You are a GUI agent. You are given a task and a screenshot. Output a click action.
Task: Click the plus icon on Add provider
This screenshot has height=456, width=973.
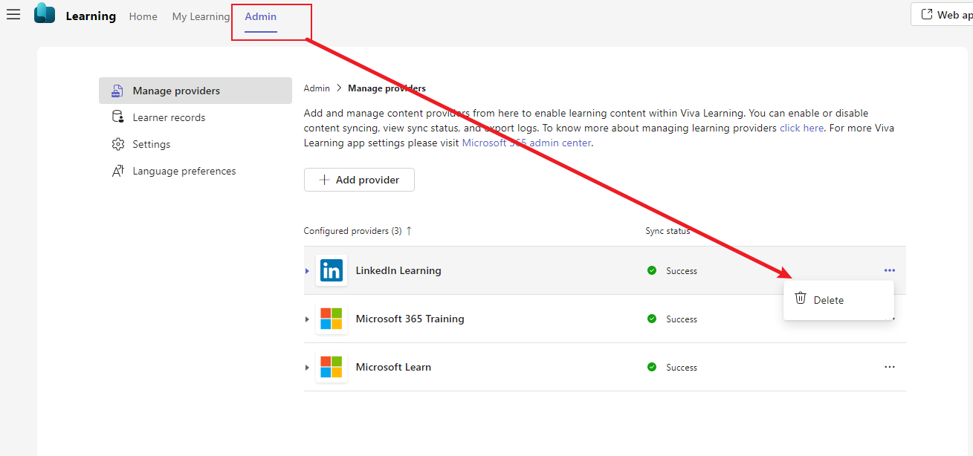[324, 180]
